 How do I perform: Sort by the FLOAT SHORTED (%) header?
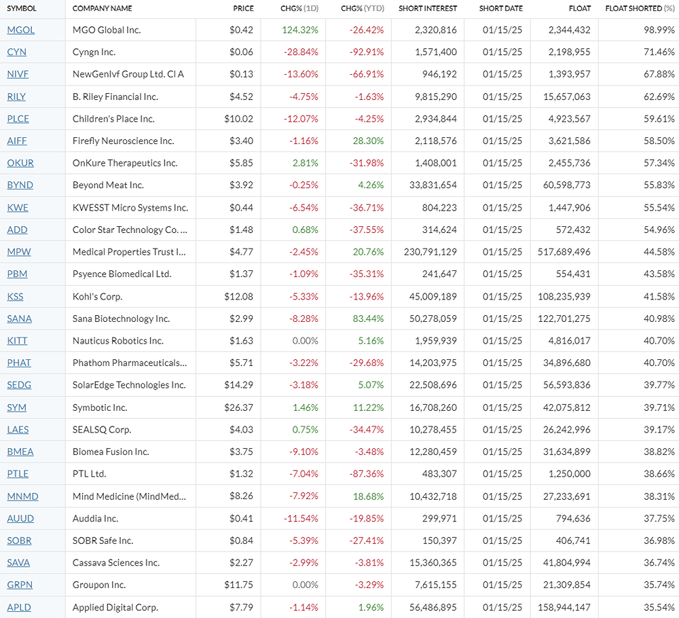(x=640, y=8)
